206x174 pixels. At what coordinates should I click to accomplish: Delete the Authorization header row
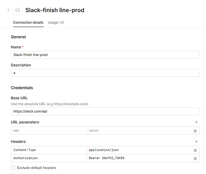(195, 158)
